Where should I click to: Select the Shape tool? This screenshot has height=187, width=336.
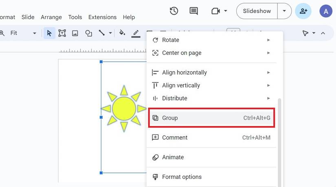[88, 33]
